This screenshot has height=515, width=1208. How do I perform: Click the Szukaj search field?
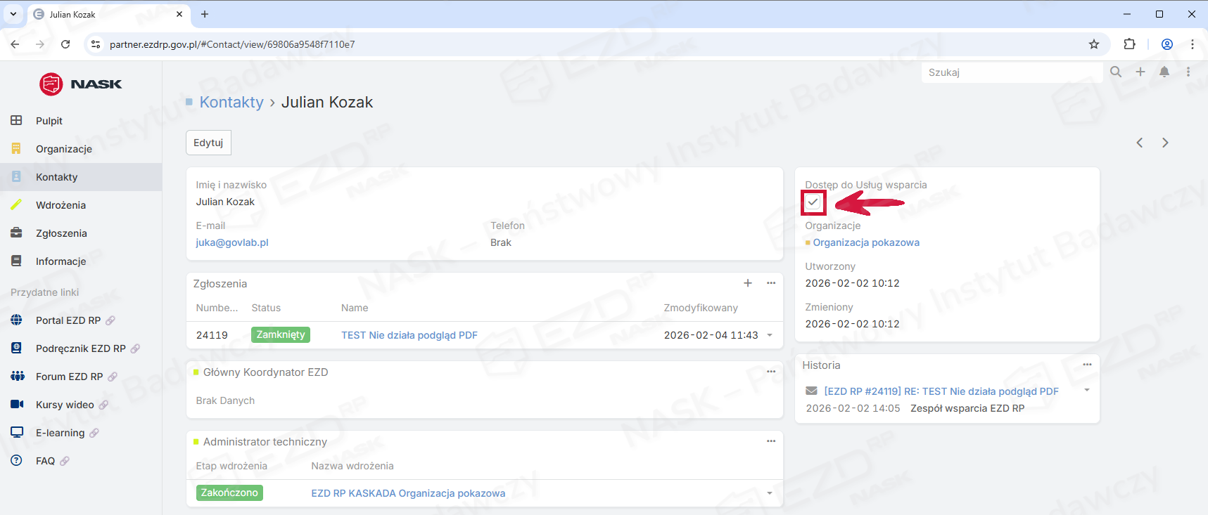coord(1010,72)
